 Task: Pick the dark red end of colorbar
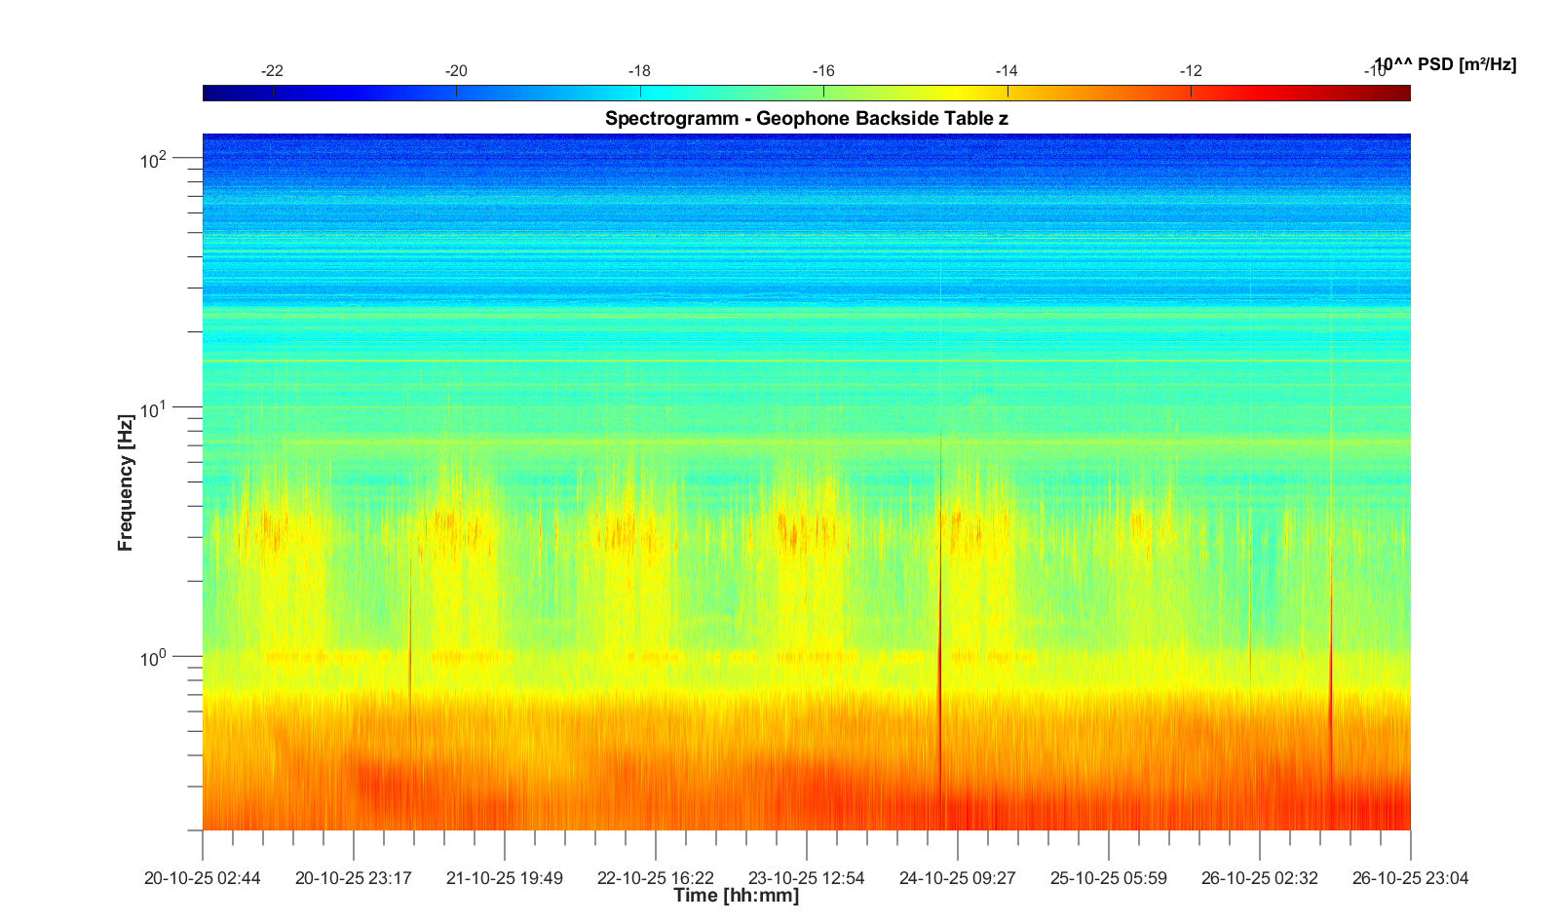pos(1401,94)
